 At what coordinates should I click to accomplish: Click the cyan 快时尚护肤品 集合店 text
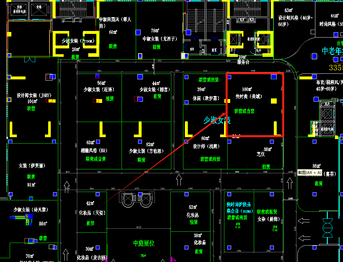(x=238, y=208)
